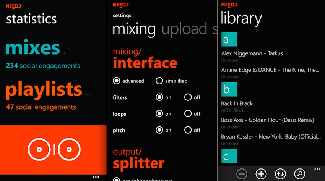
Task: Tap the MEEDJ logo on statistics screen
Action: point(13,6)
